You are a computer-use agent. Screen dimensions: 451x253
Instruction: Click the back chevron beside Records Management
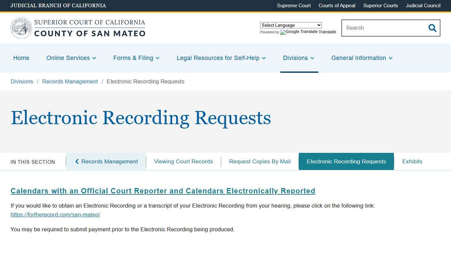77,161
